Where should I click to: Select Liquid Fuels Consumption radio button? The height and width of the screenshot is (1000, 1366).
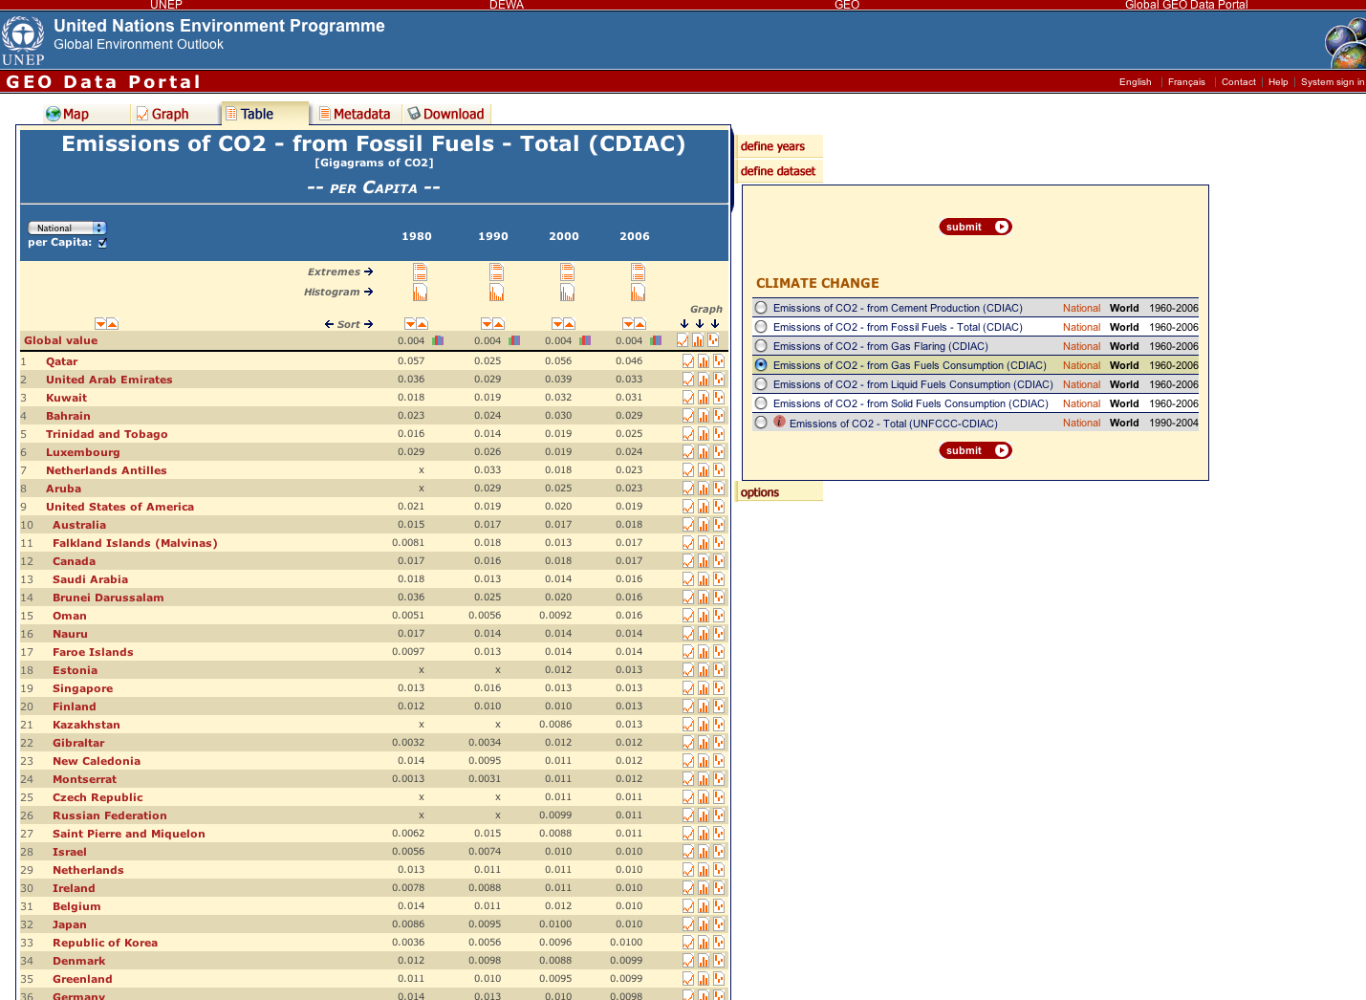(x=761, y=384)
